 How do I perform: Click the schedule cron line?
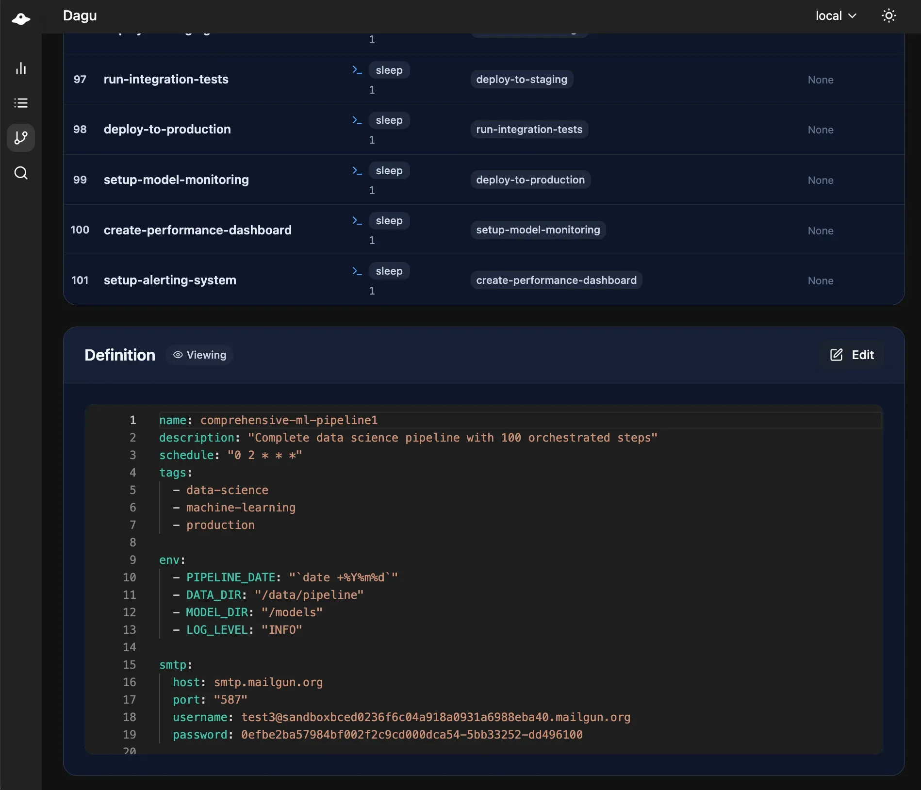(230, 455)
